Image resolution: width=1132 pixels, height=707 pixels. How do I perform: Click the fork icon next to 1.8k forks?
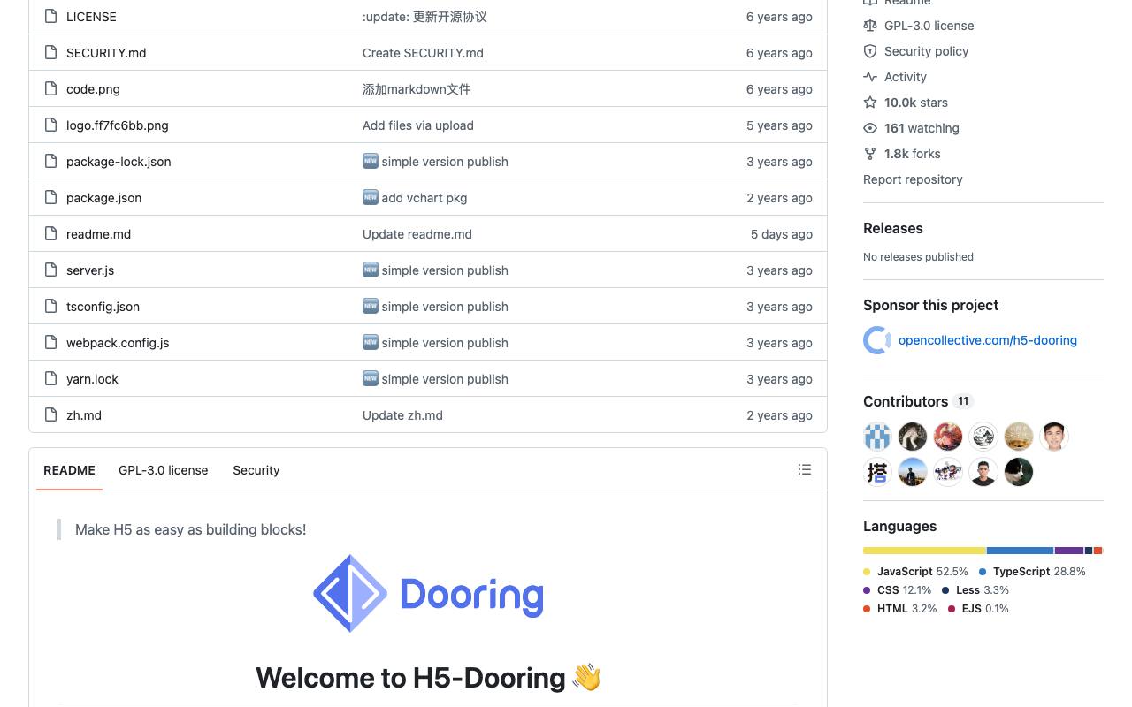pos(870,154)
